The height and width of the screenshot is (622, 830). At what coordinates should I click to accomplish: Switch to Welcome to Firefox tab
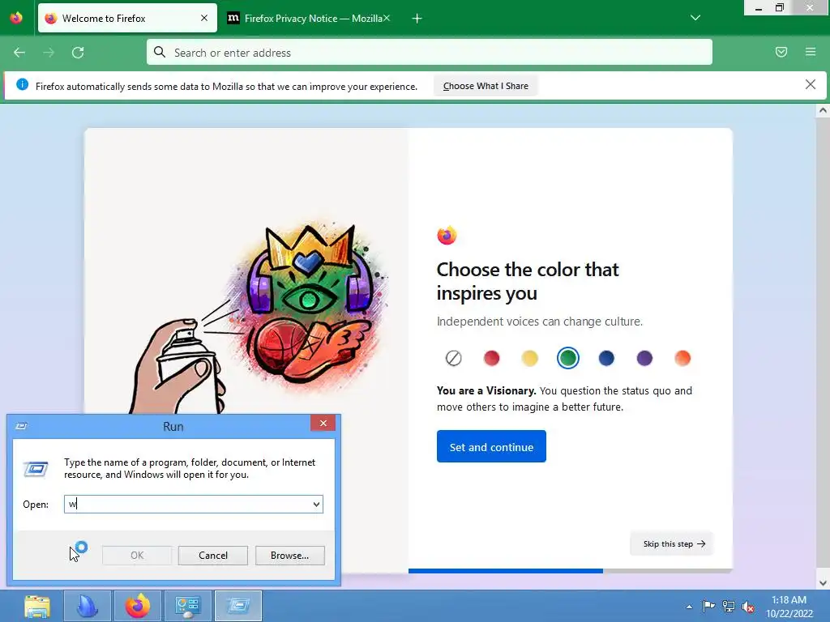127,18
